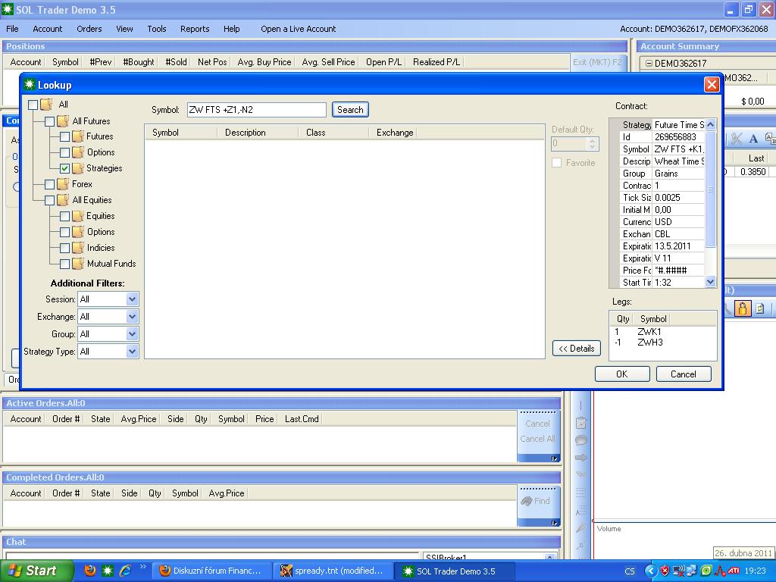
Task: Uncheck the Strategies checkbox
Action: (64, 168)
